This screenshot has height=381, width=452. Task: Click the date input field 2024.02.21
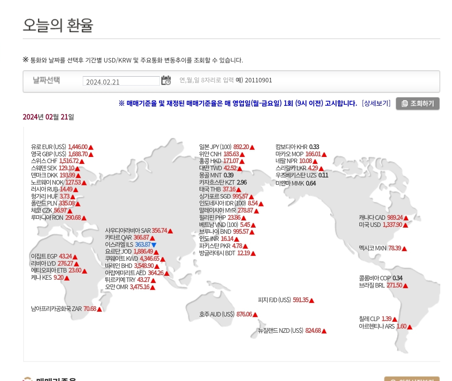[x=121, y=81]
